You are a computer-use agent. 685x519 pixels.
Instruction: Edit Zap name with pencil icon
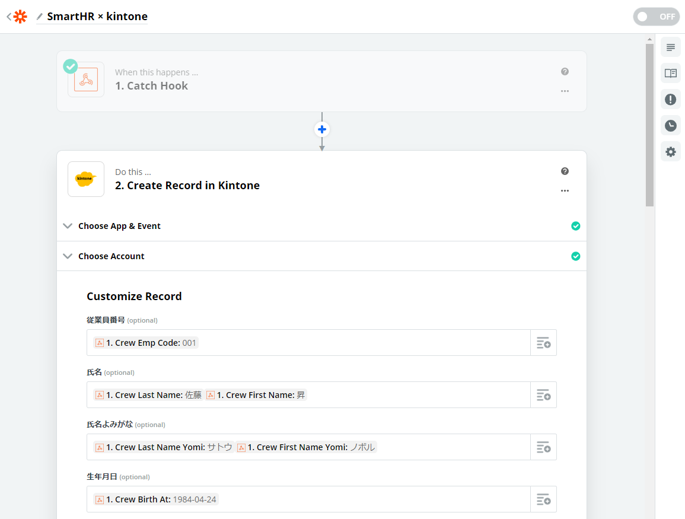click(x=39, y=17)
